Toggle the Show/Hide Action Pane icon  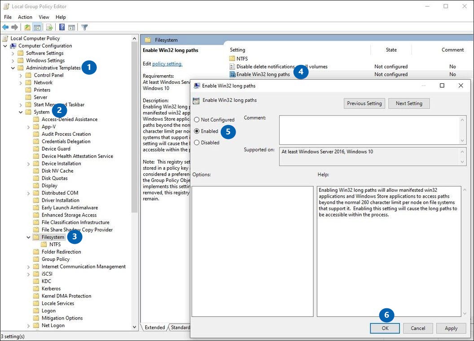pos(72,27)
